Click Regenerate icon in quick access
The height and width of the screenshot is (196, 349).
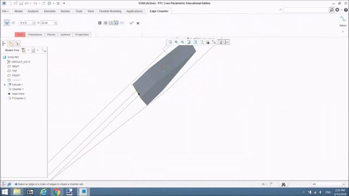point(44,4)
